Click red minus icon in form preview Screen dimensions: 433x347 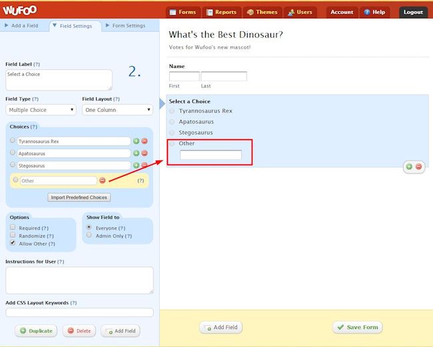click(418, 167)
